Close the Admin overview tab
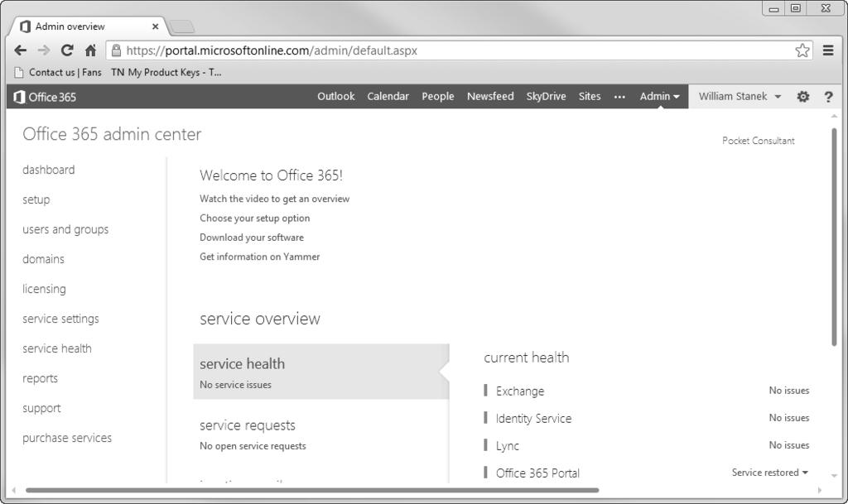This screenshot has height=504, width=848. tap(155, 26)
